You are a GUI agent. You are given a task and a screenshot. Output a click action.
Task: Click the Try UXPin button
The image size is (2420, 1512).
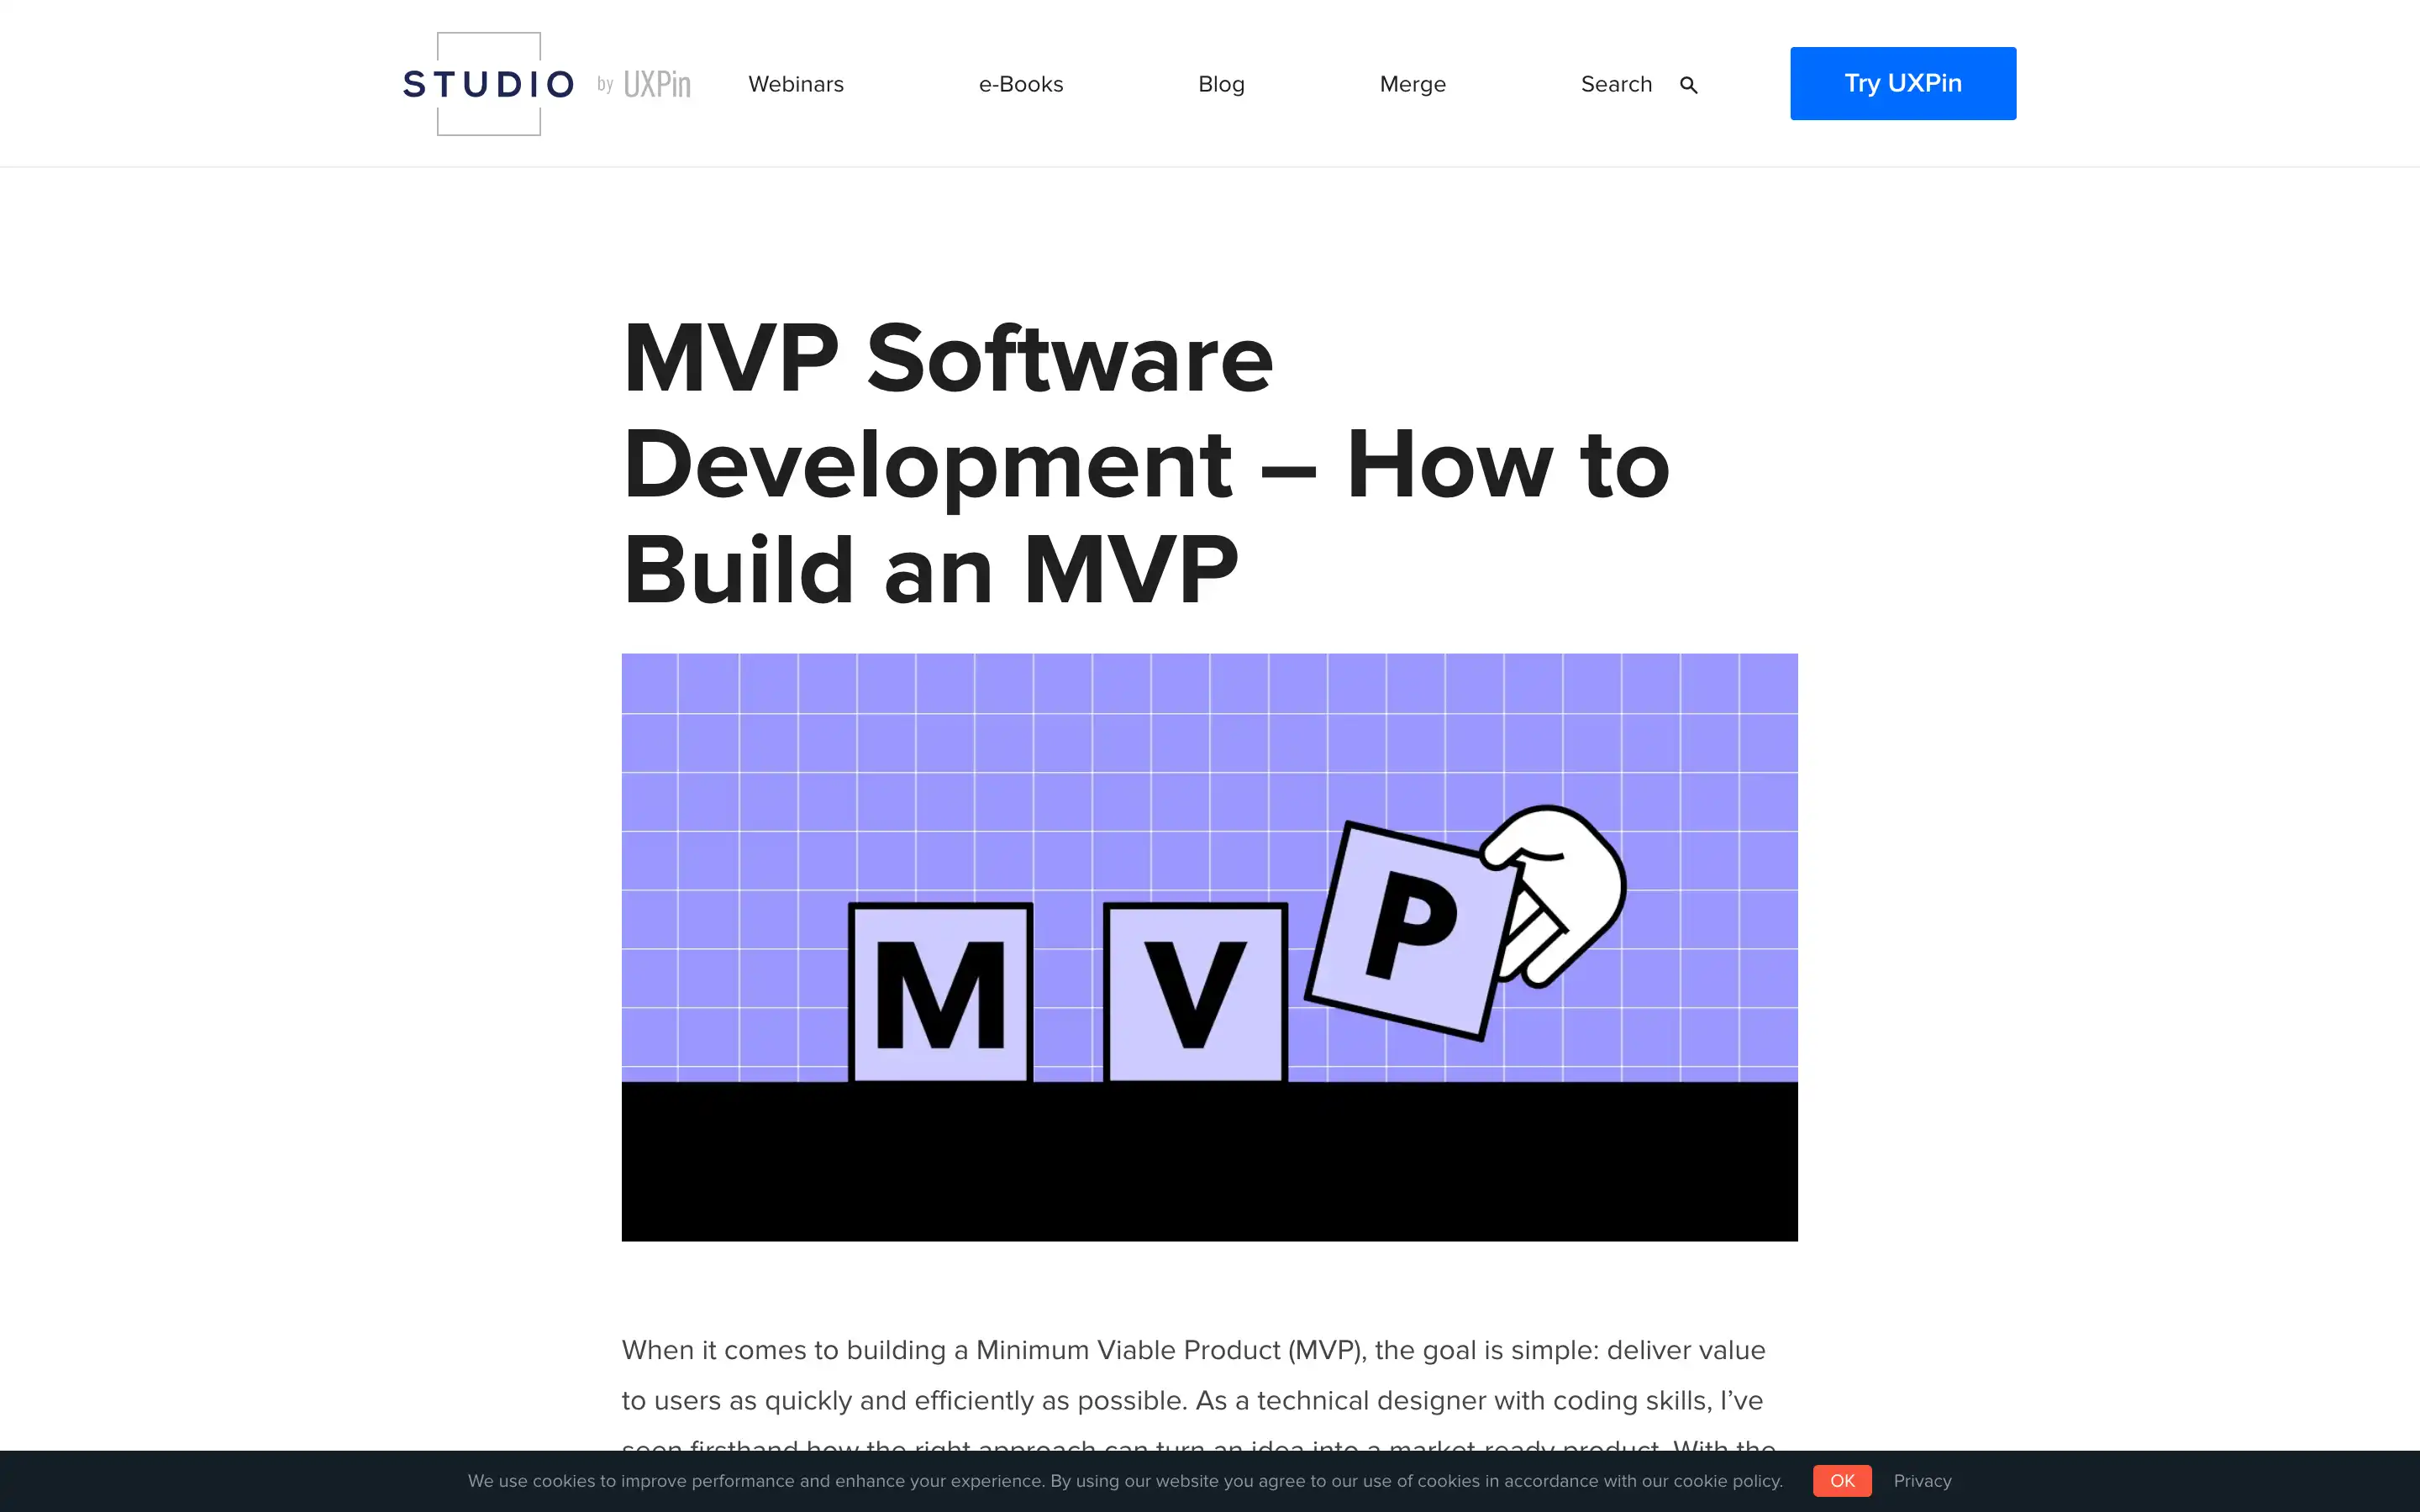coord(1902,83)
